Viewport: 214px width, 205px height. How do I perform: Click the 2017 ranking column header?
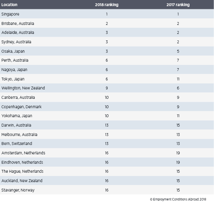tap(178, 4)
